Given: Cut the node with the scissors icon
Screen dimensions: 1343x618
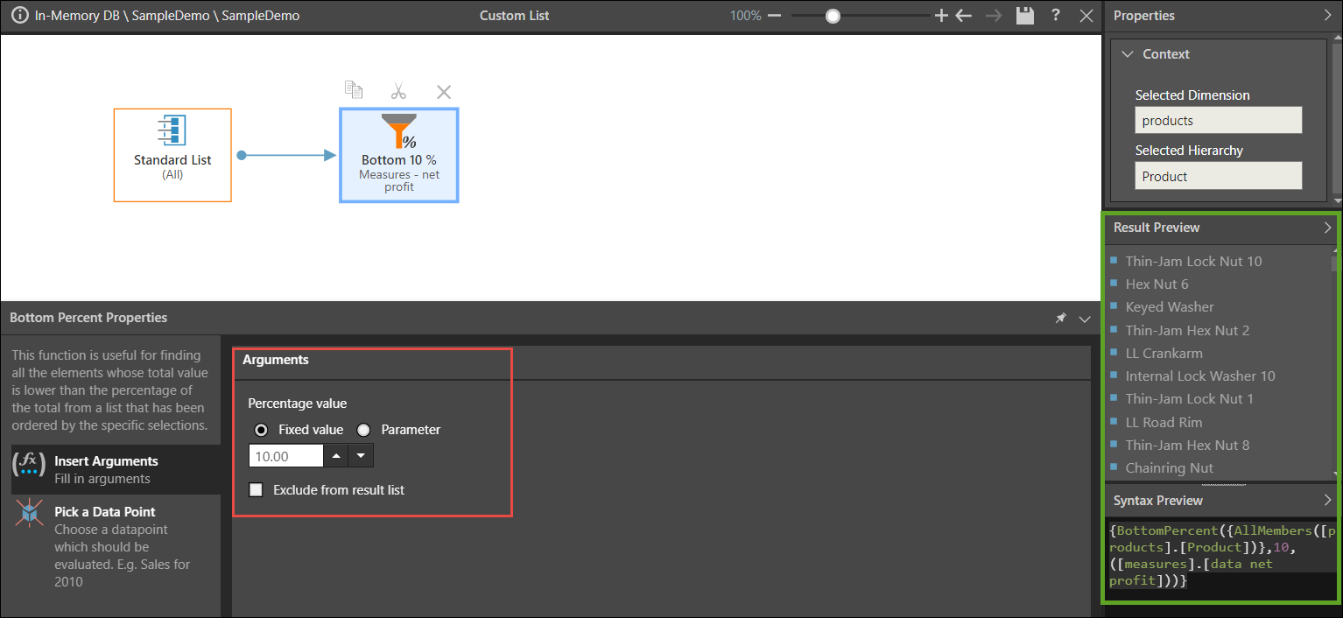Looking at the screenshot, I should tap(399, 91).
